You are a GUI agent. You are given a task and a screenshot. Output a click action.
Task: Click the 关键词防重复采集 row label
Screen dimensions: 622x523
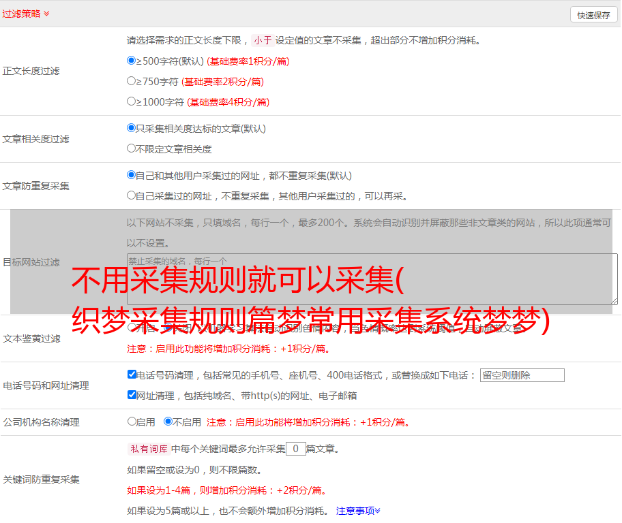[x=41, y=480]
